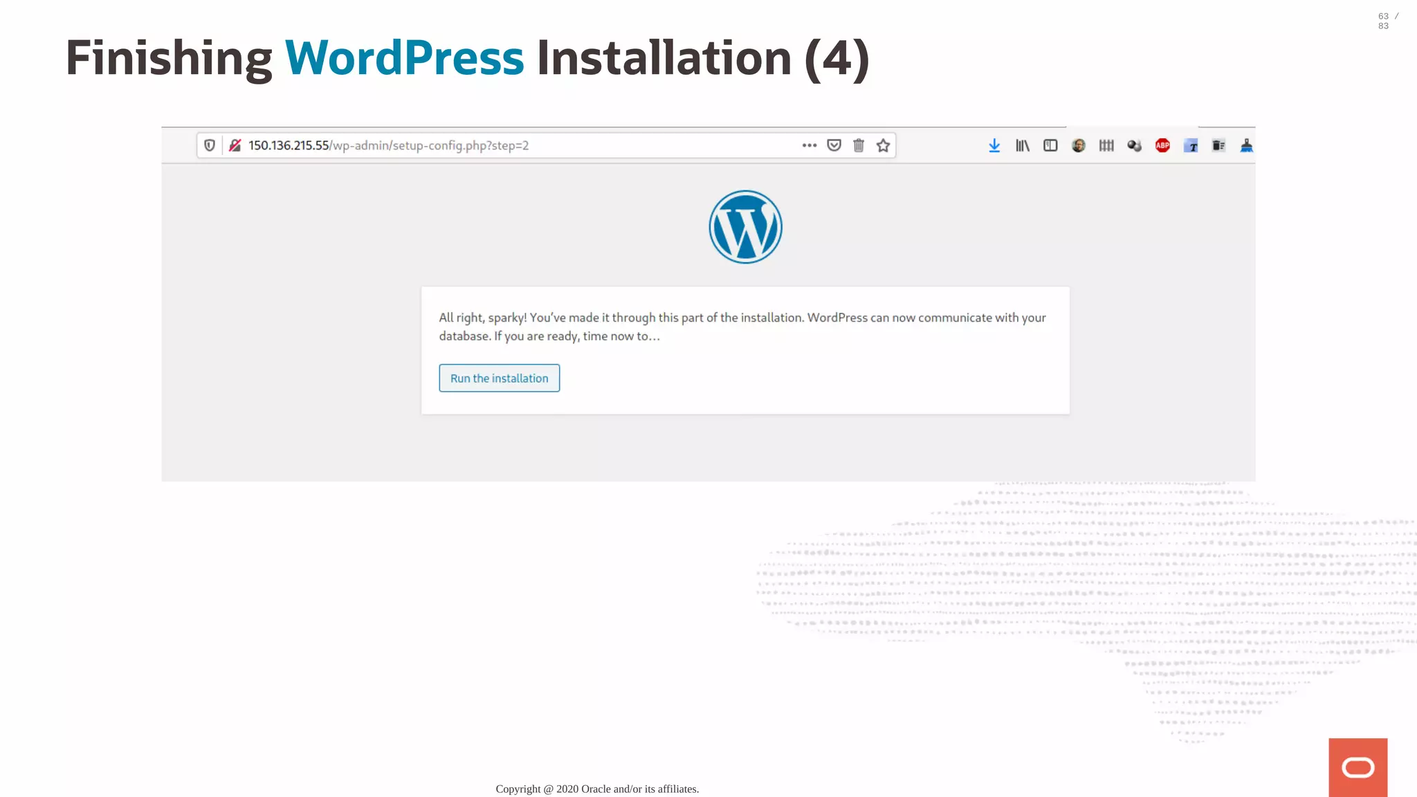Screen dimensions: 1417x797
Task: Click the URL address bar text
Action: 387,145
